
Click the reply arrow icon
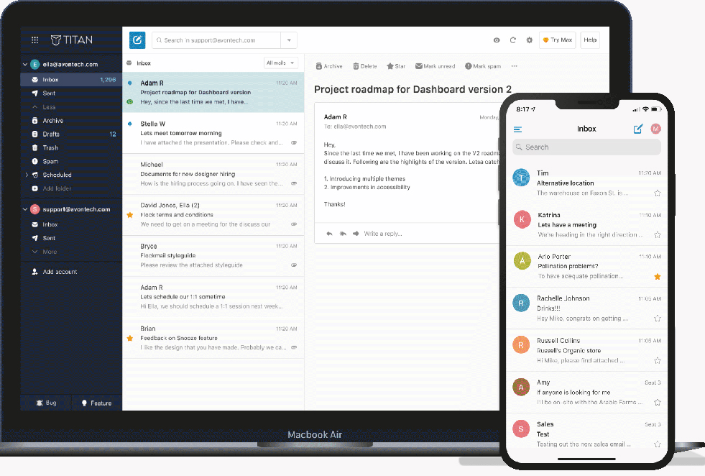pyautogui.click(x=329, y=234)
